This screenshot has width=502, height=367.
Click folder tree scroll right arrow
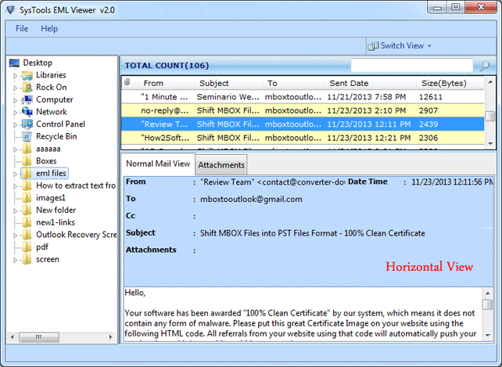pos(111,337)
